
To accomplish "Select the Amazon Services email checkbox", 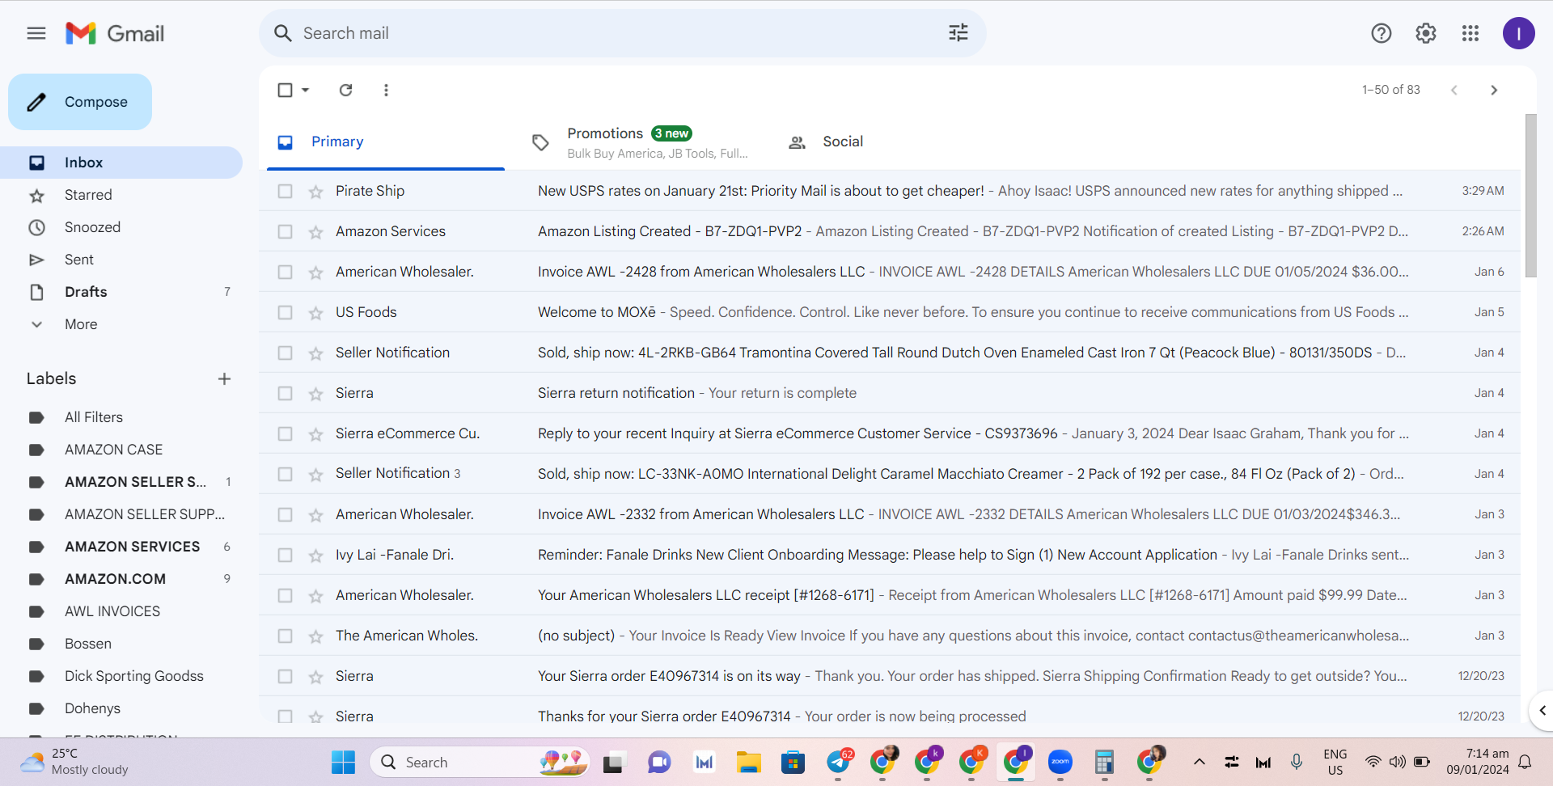I will point(285,231).
